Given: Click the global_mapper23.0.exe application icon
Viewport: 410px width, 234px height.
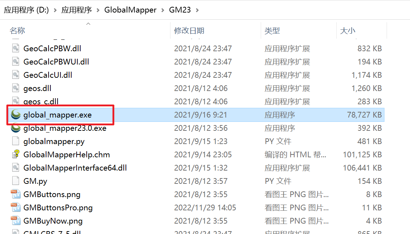Looking at the screenshot, I should (x=16, y=128).
